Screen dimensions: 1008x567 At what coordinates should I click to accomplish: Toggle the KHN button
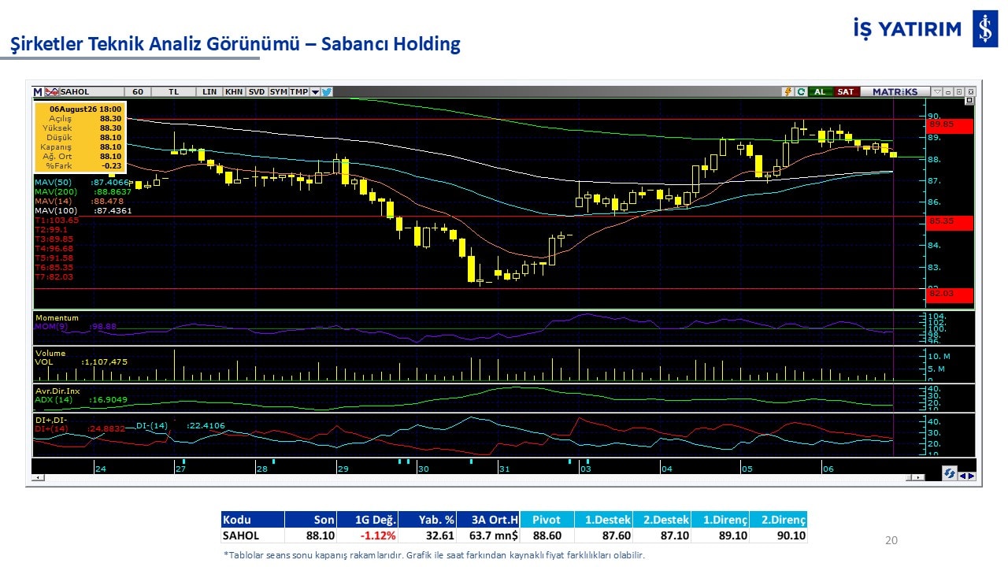click(x=234, y=91)
